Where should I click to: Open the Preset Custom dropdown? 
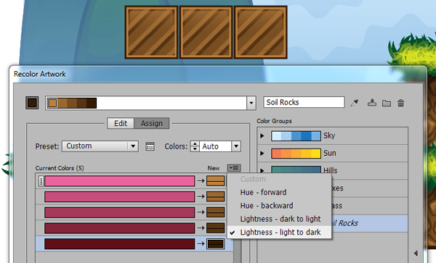100,146
